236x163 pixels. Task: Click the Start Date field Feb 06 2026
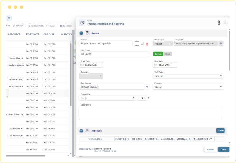(91, 65)
